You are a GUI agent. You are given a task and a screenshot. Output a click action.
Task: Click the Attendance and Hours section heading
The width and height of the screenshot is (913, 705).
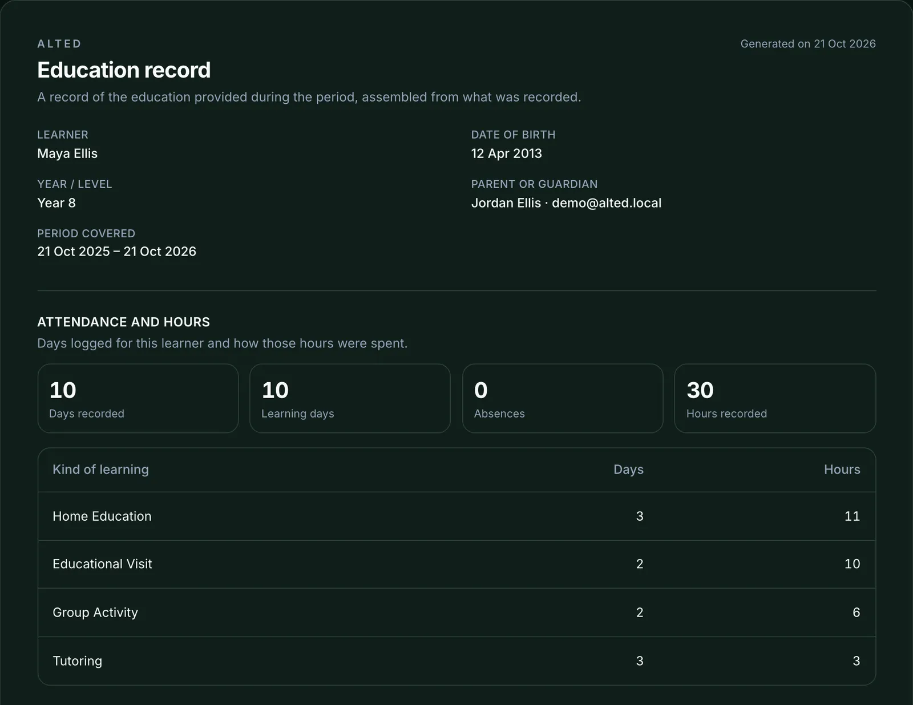[123, 322]
